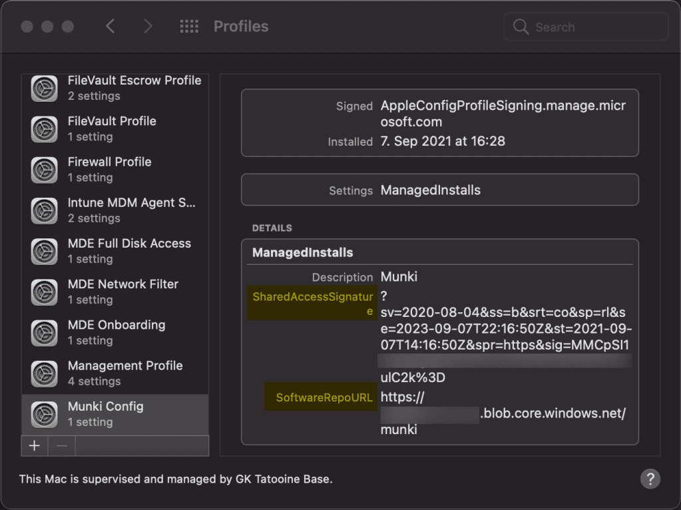
Task: Click the Firewall Profile gear icon
Action: pos(45,170)
